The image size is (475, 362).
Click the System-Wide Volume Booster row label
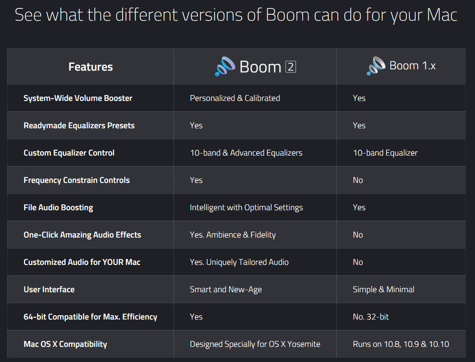coord(78,98)
